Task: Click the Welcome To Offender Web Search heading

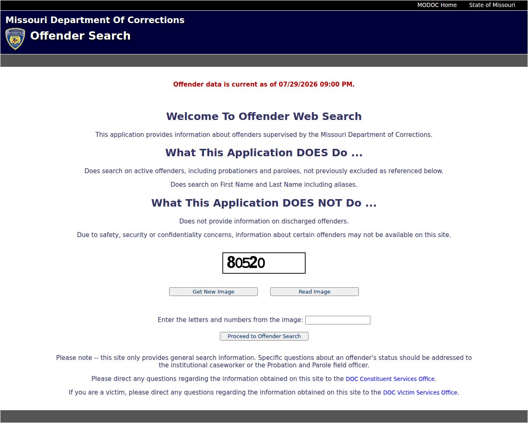Action: [264, 116]
